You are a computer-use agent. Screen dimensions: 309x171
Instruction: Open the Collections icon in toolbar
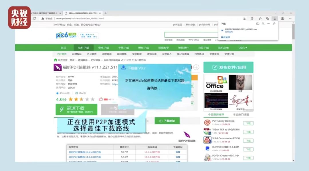click(x=268, y=19)
